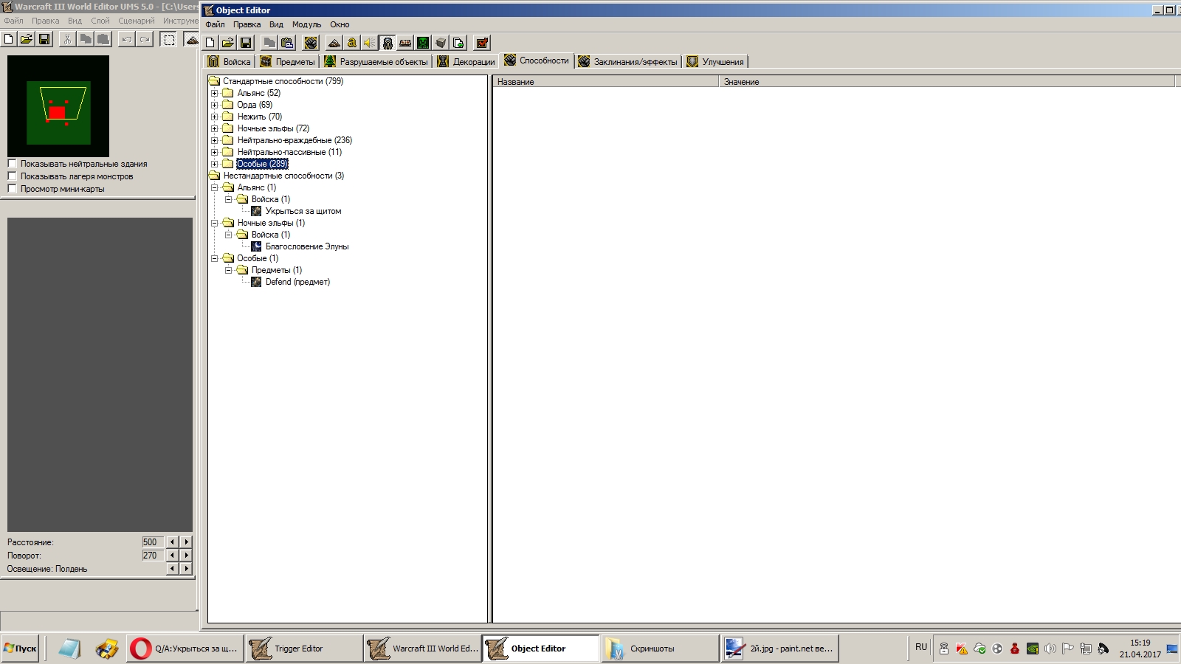This screenshot has width=1181, height=664.
Task: Open Campaign Editor module icon
Action: (x=405, y=43)
